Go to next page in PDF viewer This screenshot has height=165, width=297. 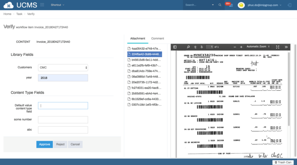[202, 47]
